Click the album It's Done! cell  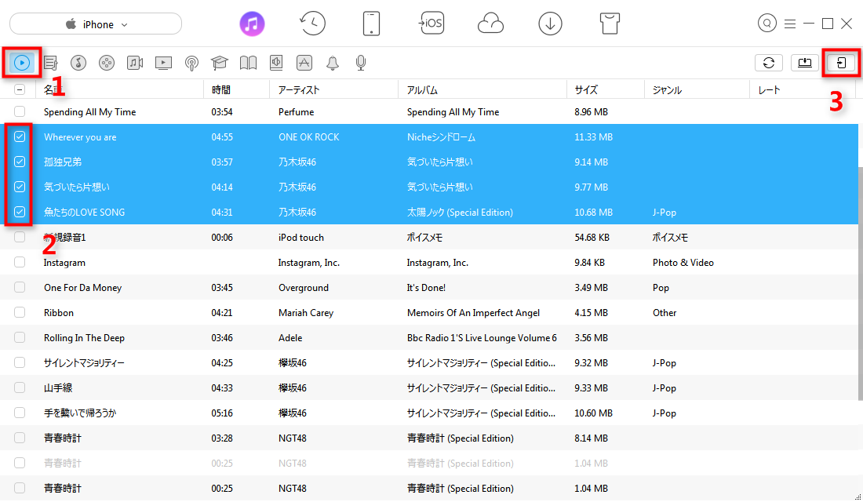click(x=426, y=288)
